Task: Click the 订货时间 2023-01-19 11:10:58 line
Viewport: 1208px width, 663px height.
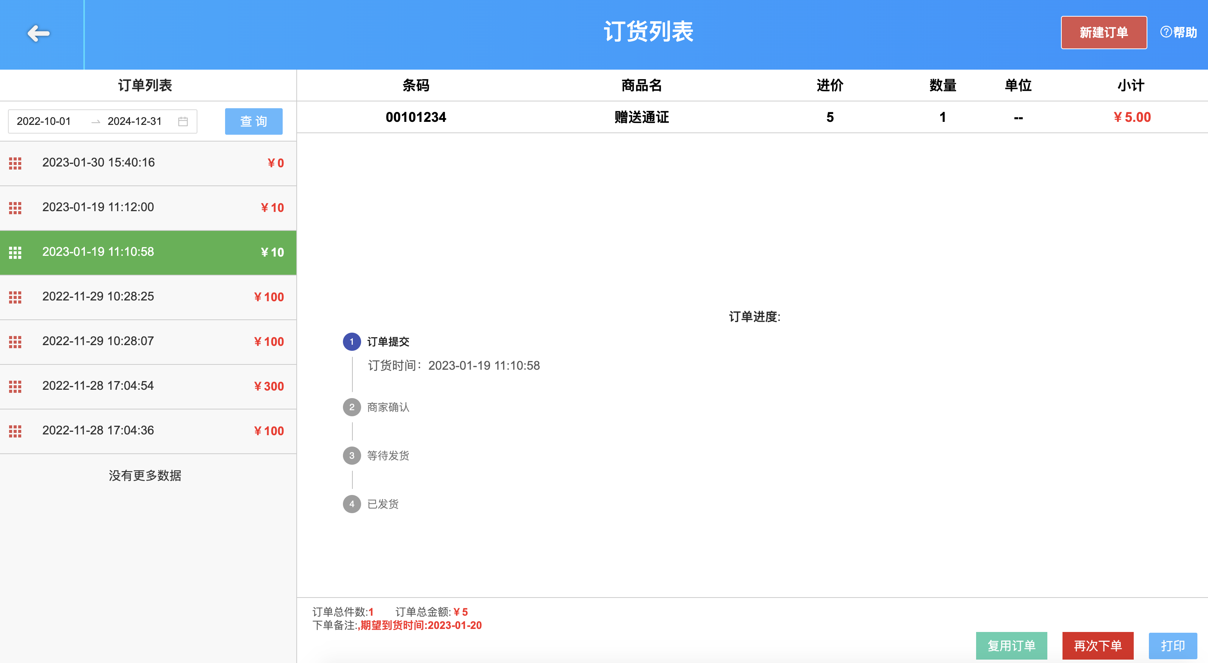Action: click(x=454, y=366)
